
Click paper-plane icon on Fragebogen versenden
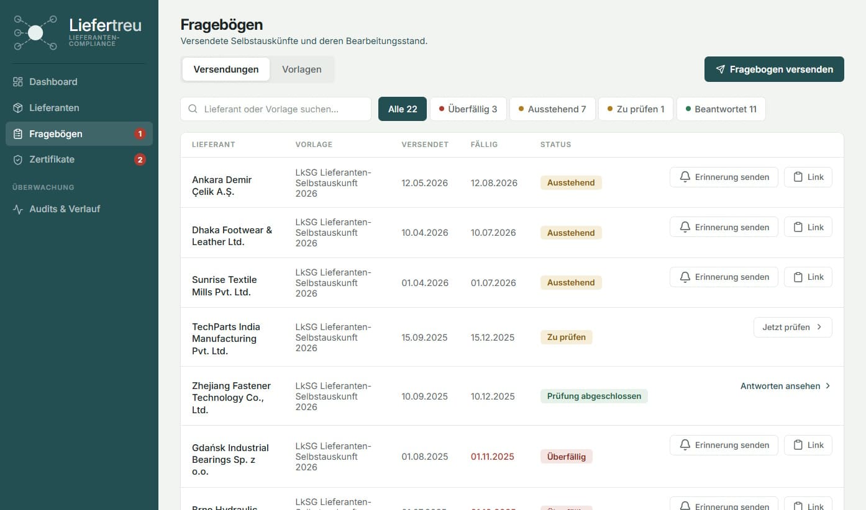pos(720,69)
